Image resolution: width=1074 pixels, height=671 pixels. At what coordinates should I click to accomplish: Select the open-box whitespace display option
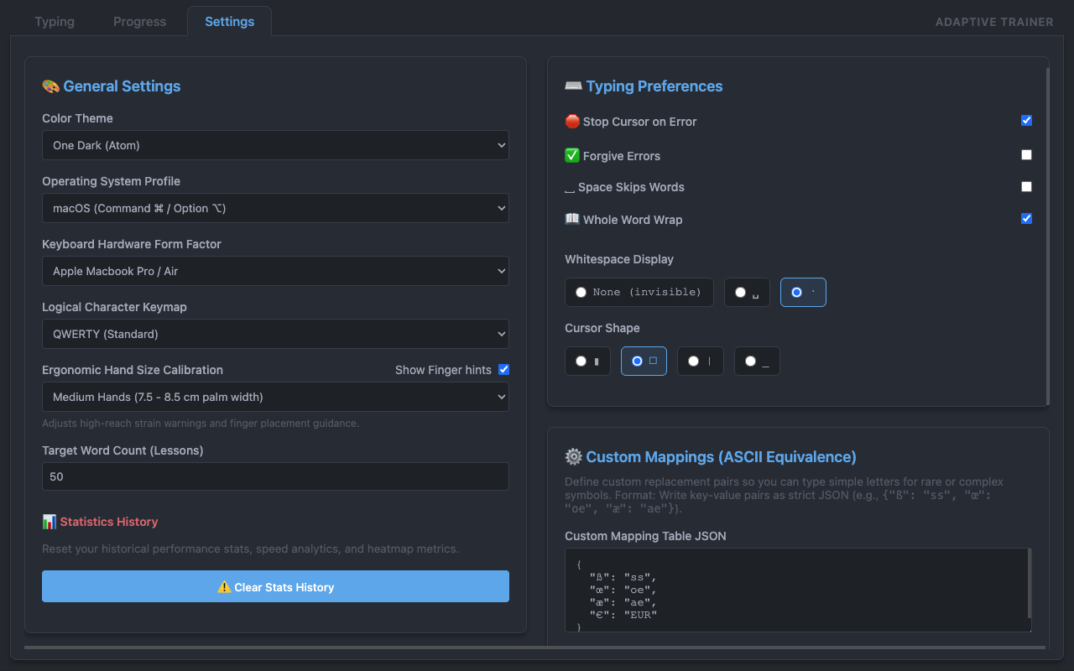(x=747, y=292)
